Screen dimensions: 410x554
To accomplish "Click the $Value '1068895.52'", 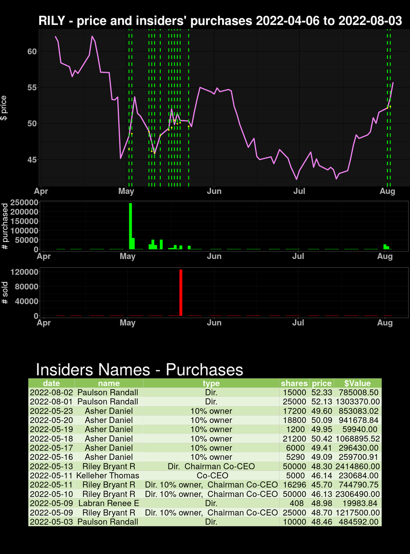I will (358, 439).
